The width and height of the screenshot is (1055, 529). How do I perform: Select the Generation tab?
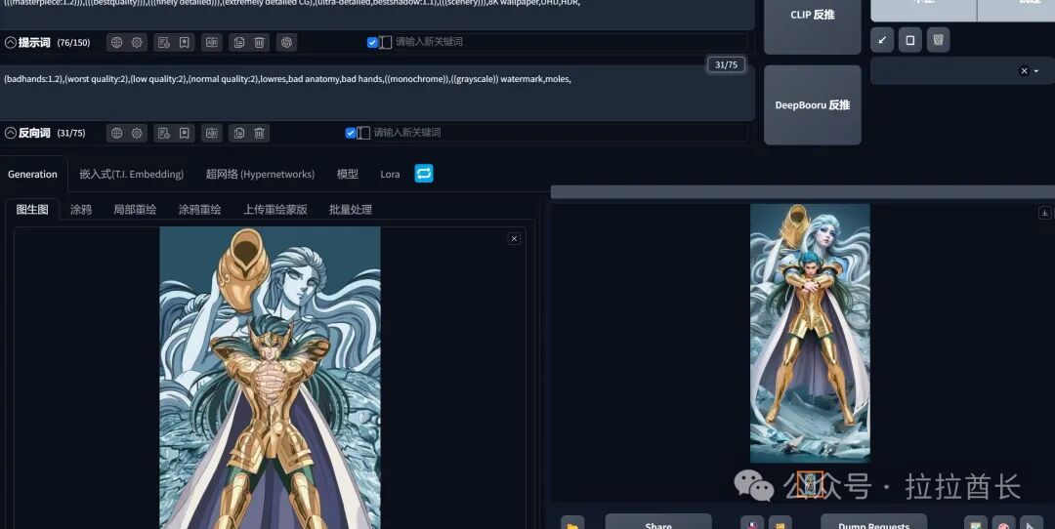32,174
